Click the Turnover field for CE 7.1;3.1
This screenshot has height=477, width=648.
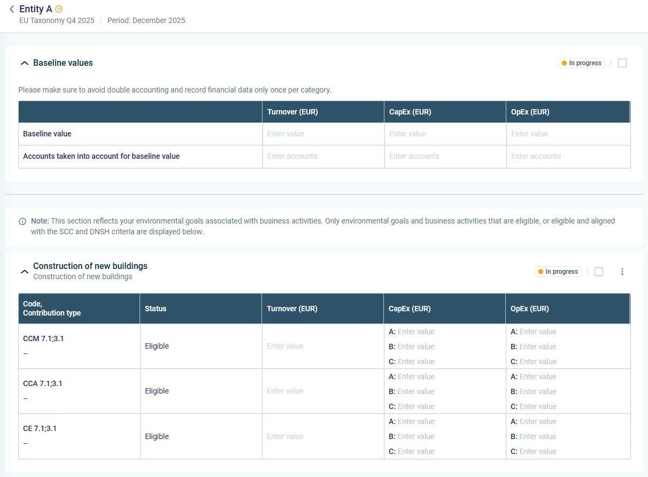(322, 436)
